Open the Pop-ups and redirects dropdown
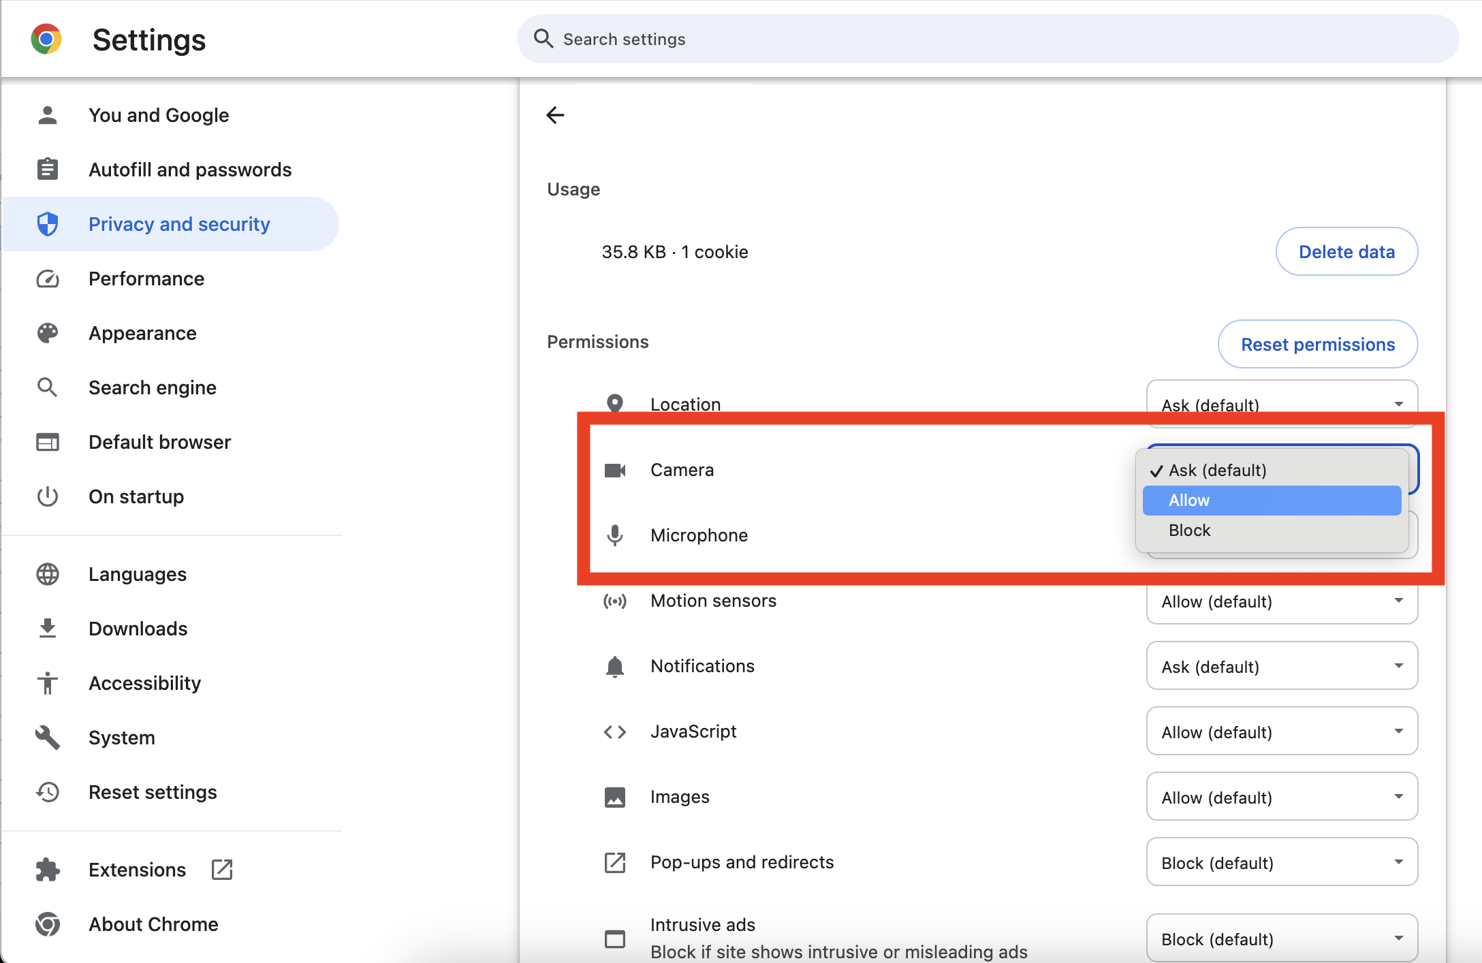This screenshot has width=1482, height=963. tap(1282, 862)
